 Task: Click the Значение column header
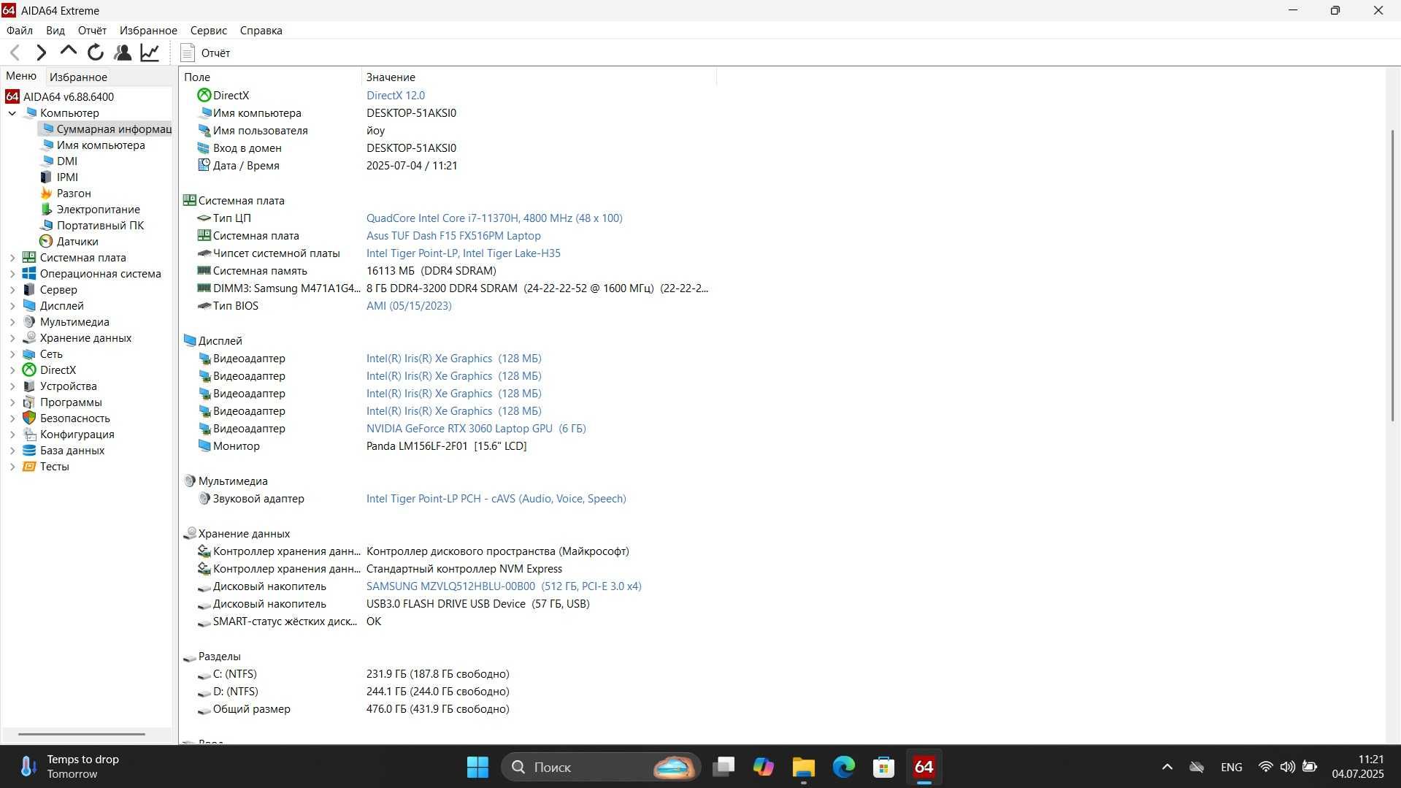point(539,77)
